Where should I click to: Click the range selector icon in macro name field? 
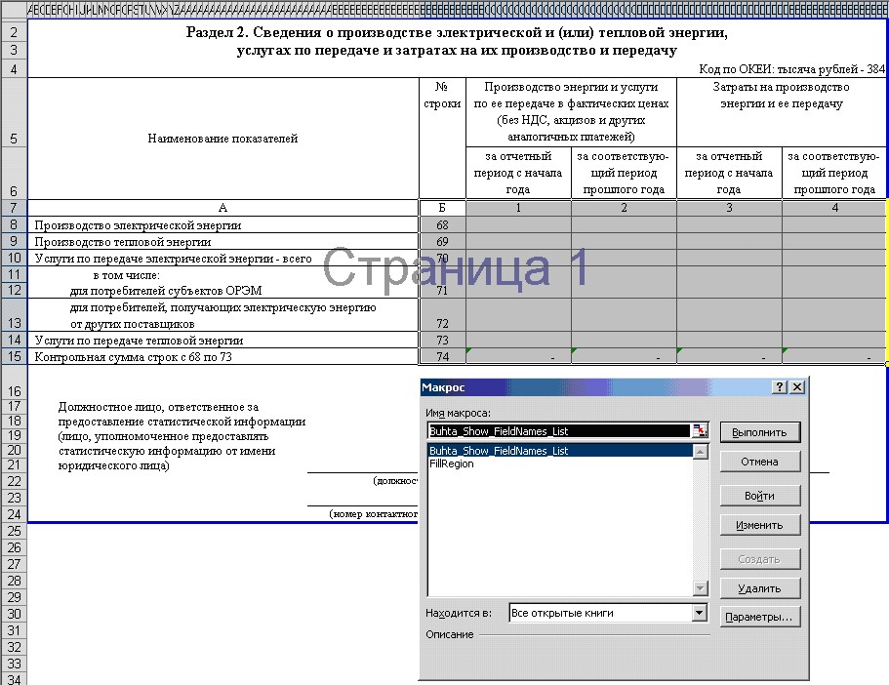pos(701,431)
